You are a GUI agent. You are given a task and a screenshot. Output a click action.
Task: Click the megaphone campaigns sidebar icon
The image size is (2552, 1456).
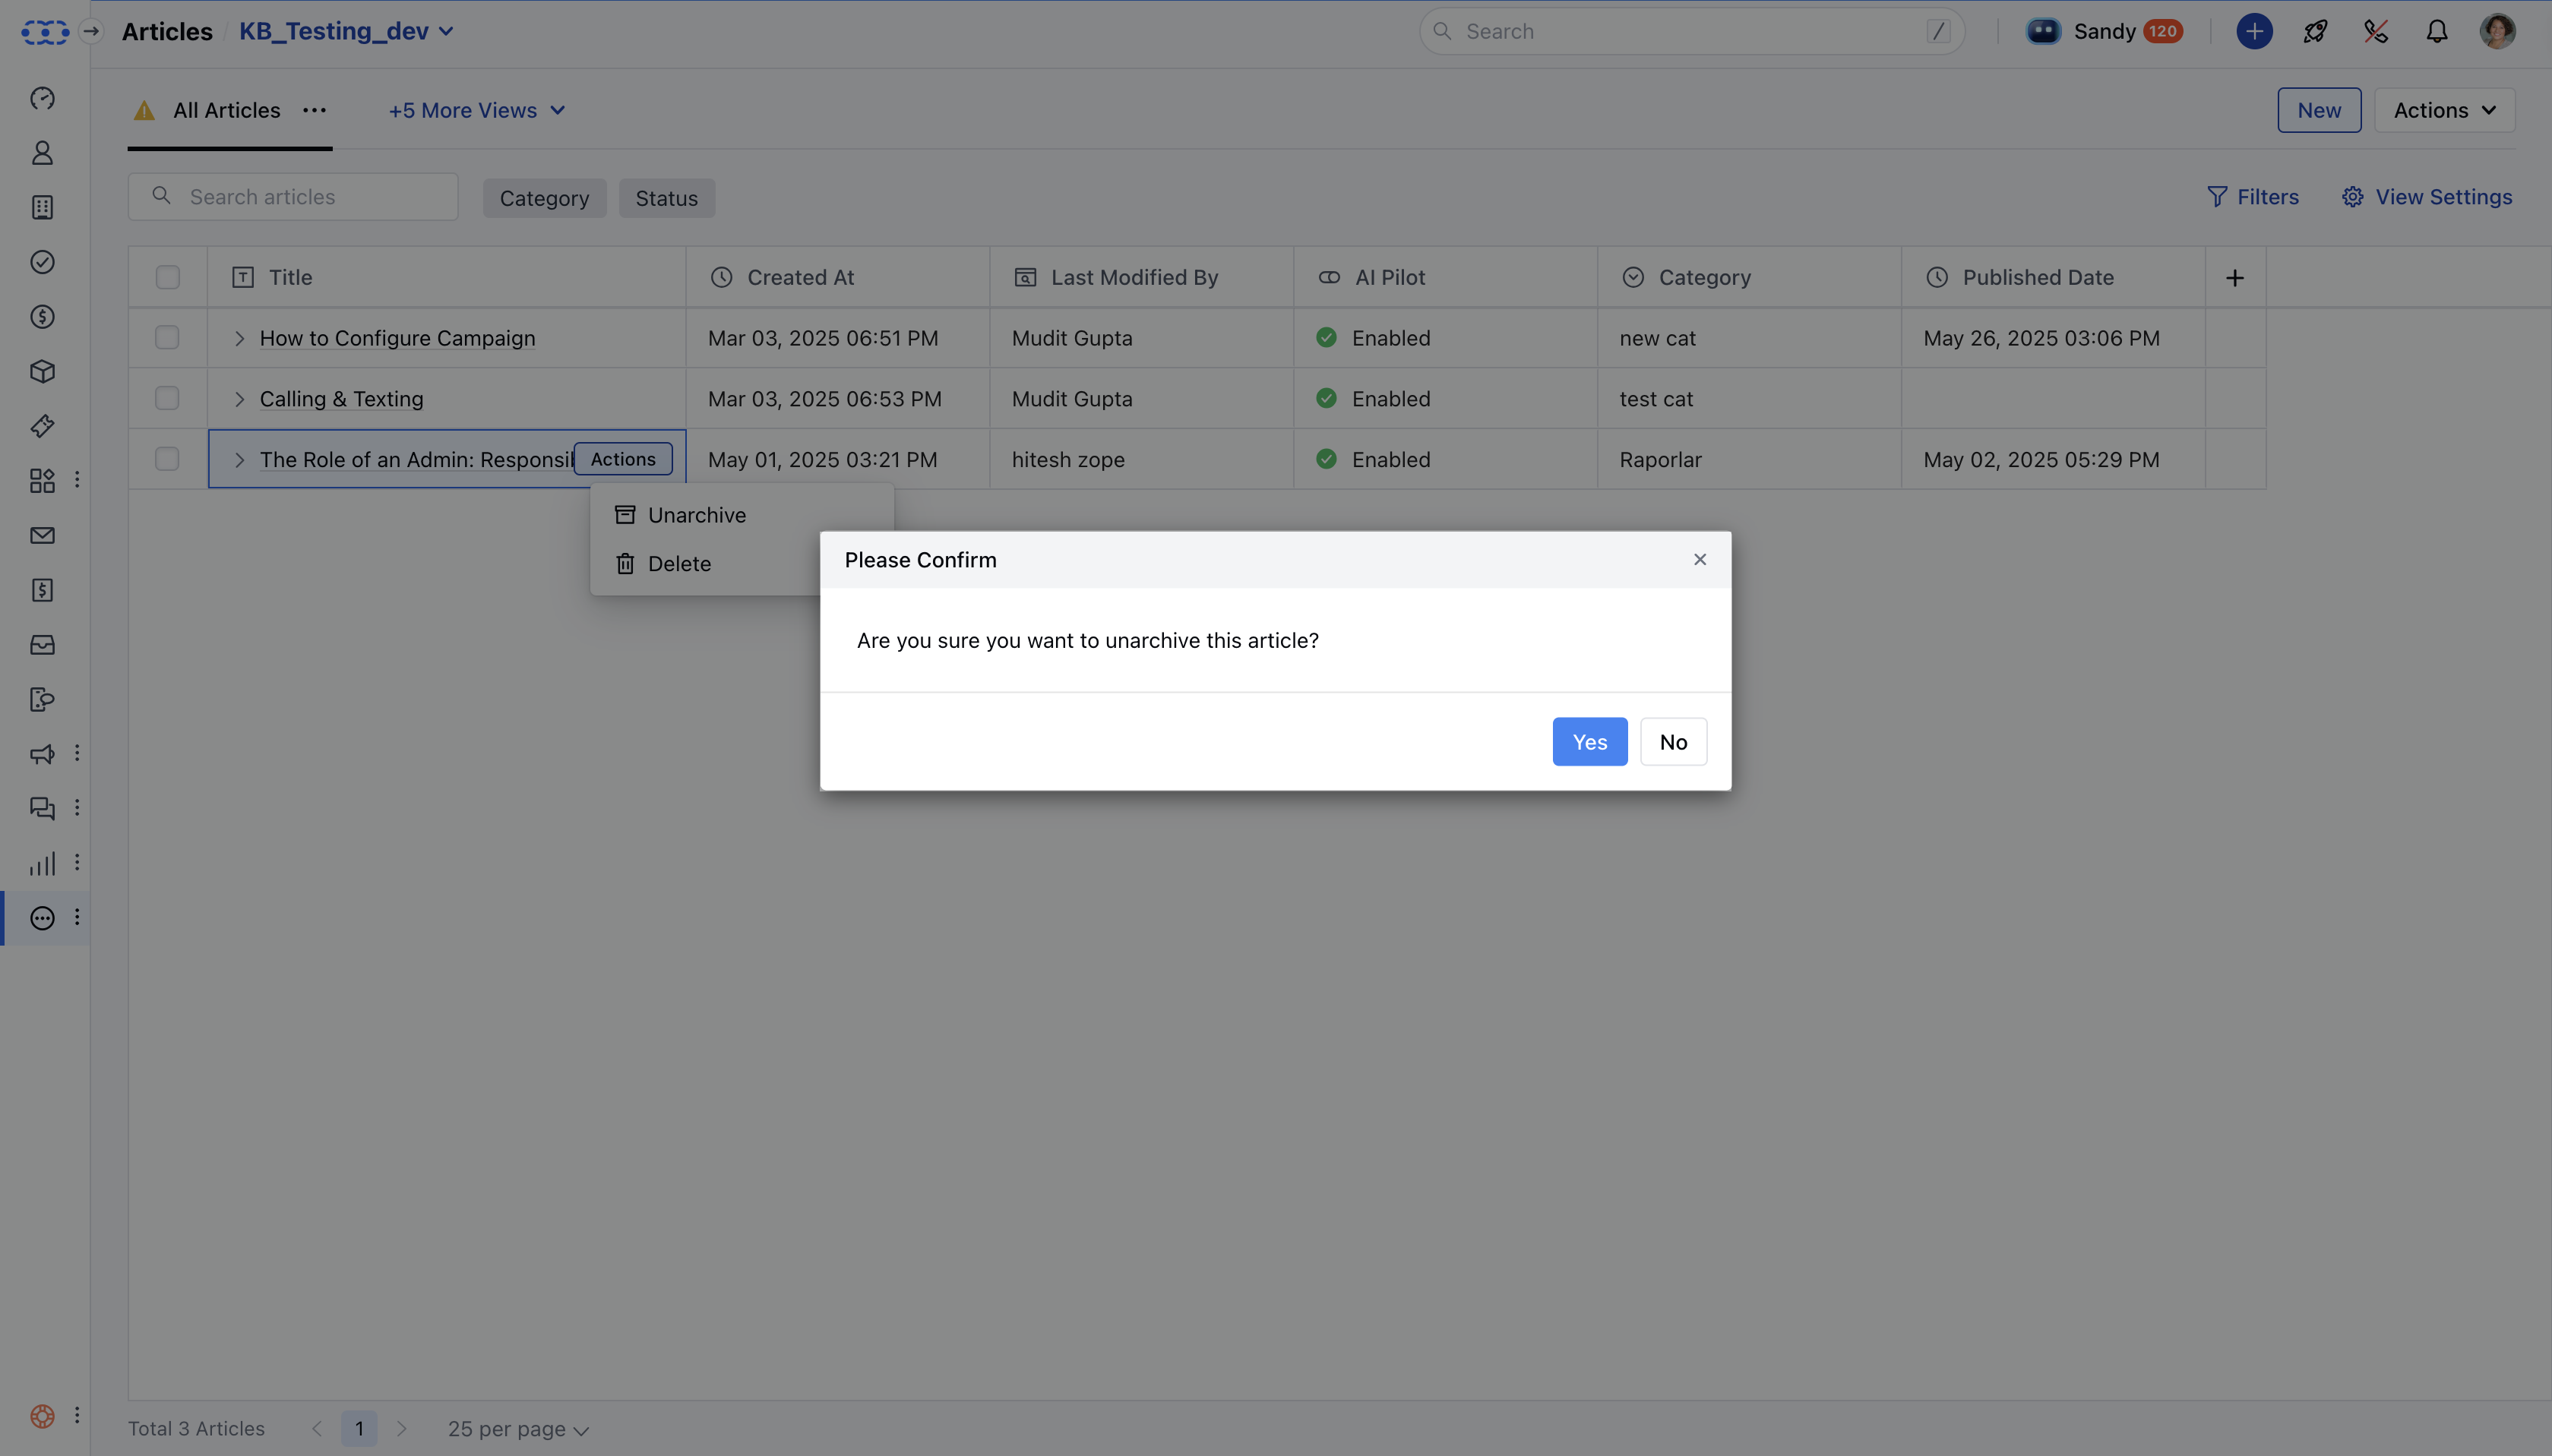coord(42,754)
